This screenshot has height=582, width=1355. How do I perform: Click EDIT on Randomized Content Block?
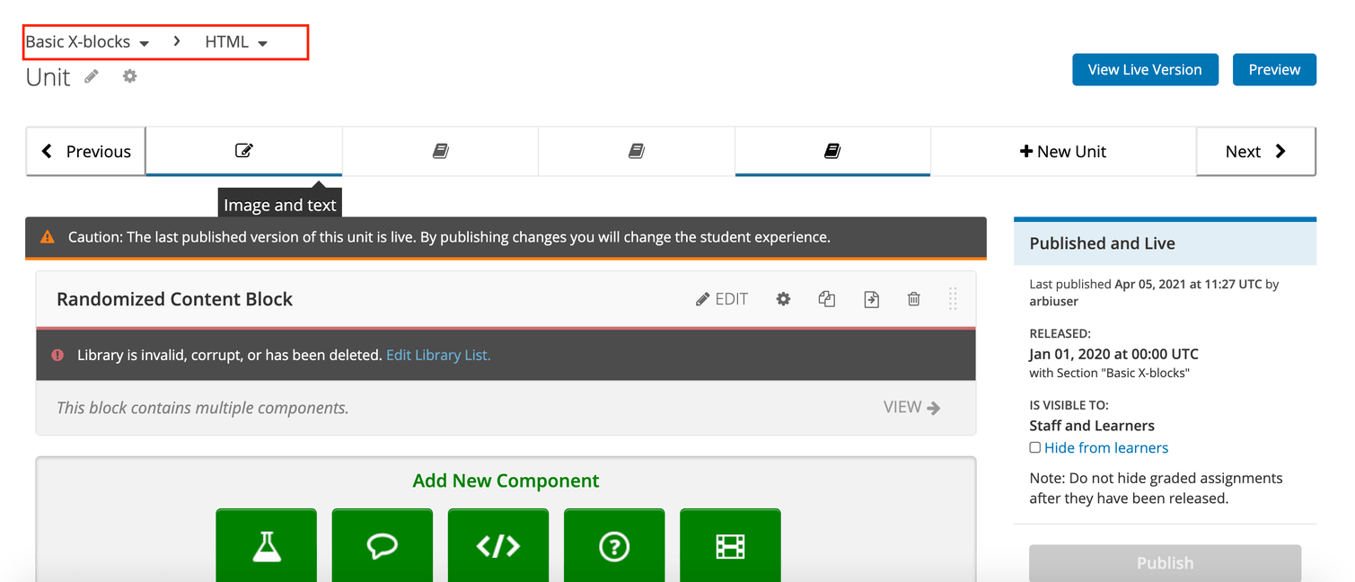tap(722, 299)
